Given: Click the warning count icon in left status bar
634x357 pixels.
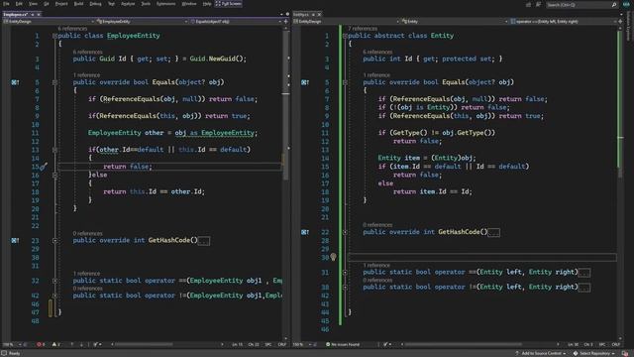Looking at the screenshot, I should [x=55, y=344].
